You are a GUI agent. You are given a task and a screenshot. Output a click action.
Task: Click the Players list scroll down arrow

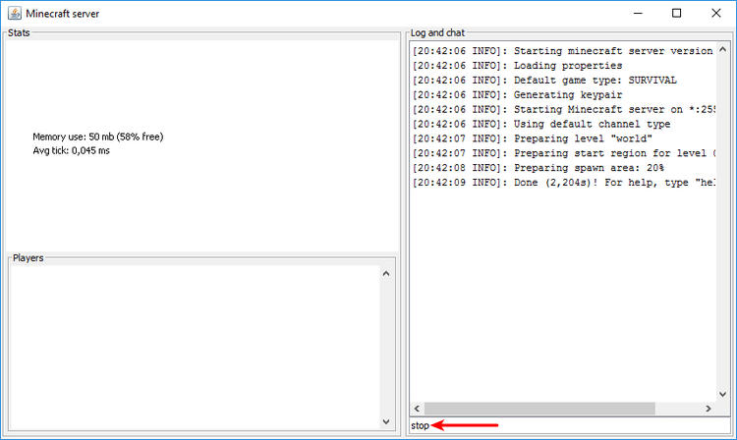[386, 421]
